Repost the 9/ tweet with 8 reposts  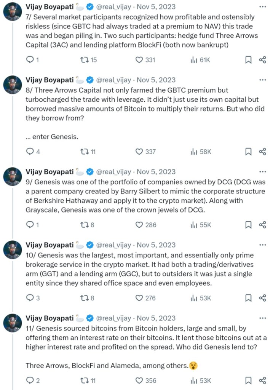click(85, 225)
